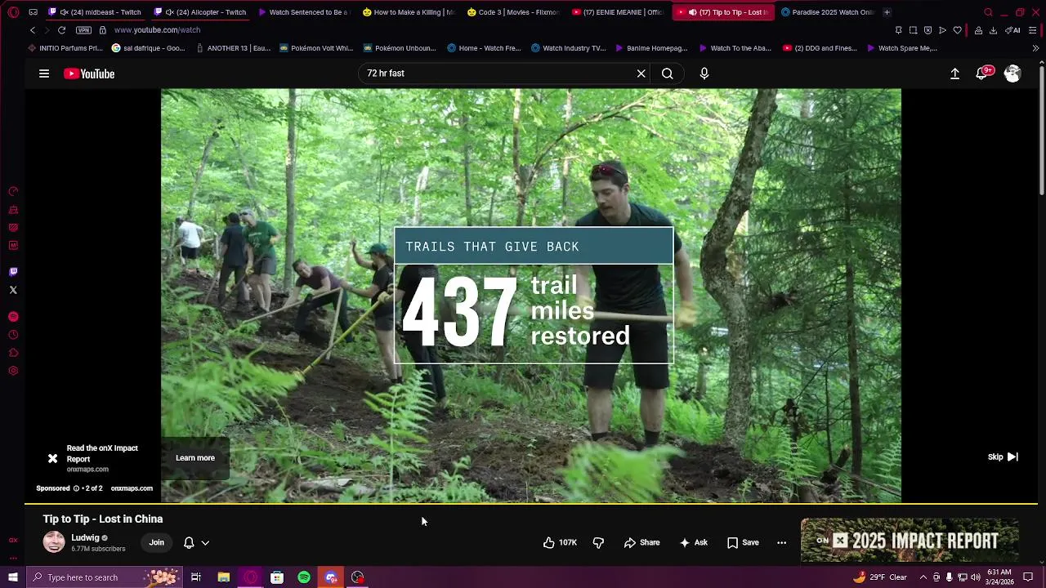Switch to the midbeast Twitch tab
1046x588 pixels.
[96, 12]
